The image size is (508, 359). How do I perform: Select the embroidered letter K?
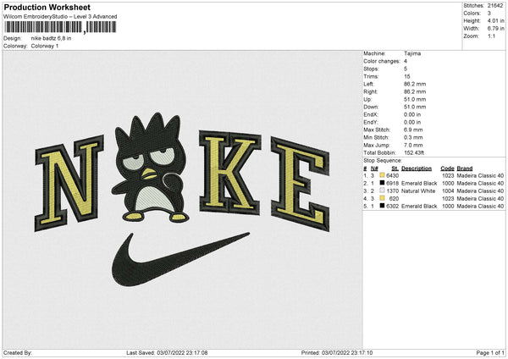coord(229,172)
